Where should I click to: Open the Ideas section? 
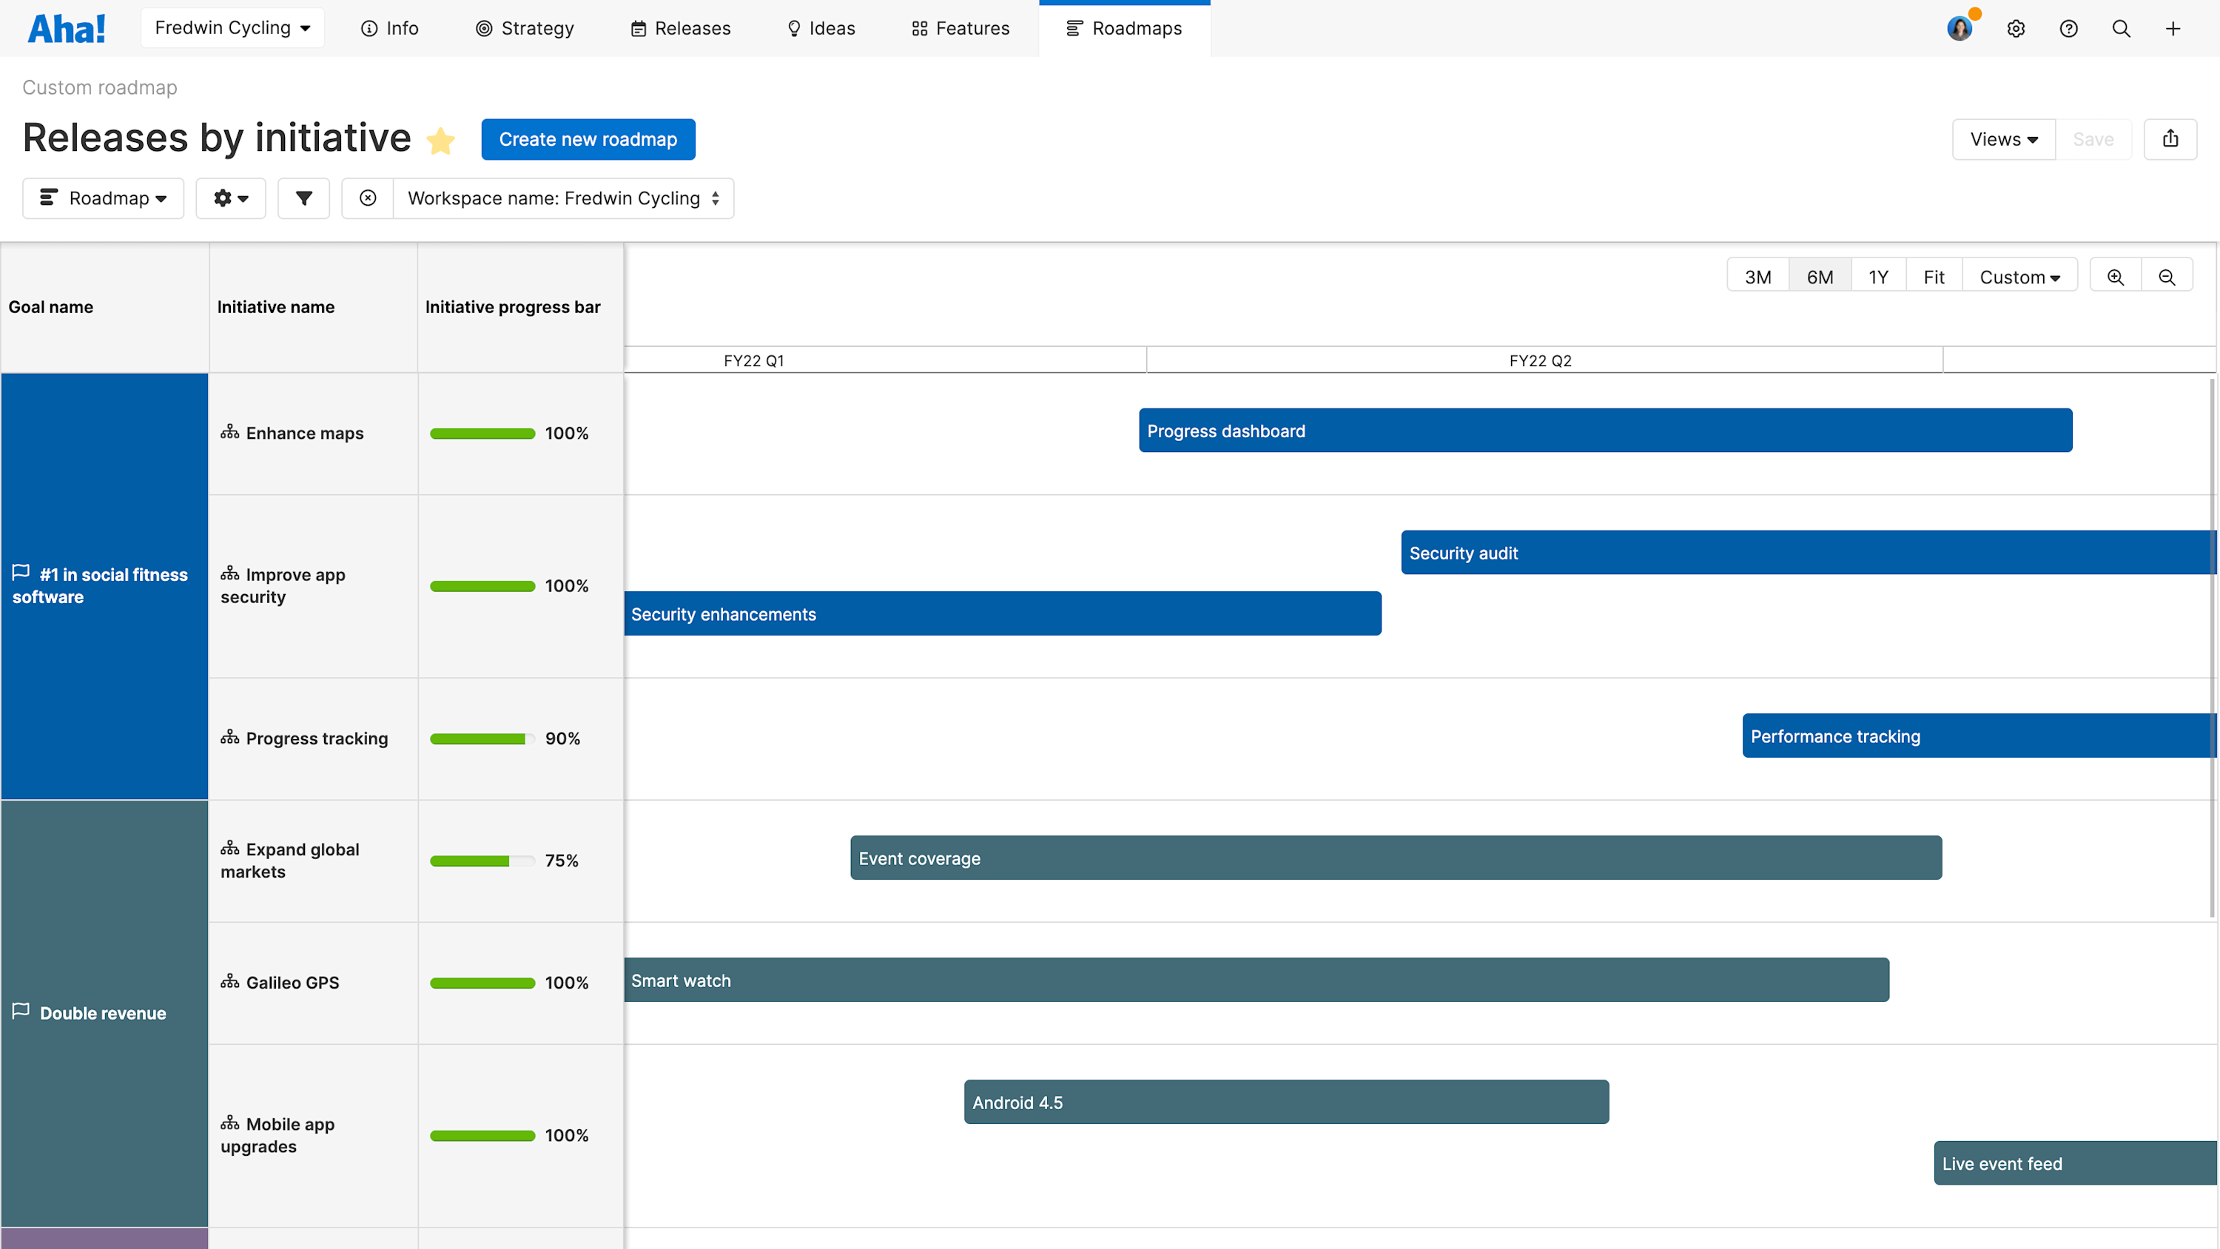[821, 28]
